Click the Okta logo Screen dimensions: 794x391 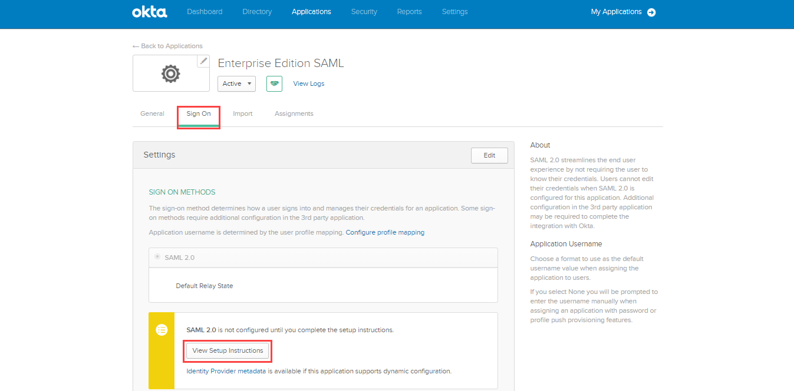tap(150, 12)
